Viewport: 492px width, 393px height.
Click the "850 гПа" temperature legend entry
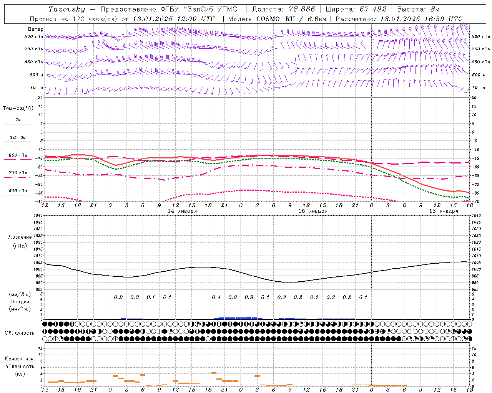18,155
